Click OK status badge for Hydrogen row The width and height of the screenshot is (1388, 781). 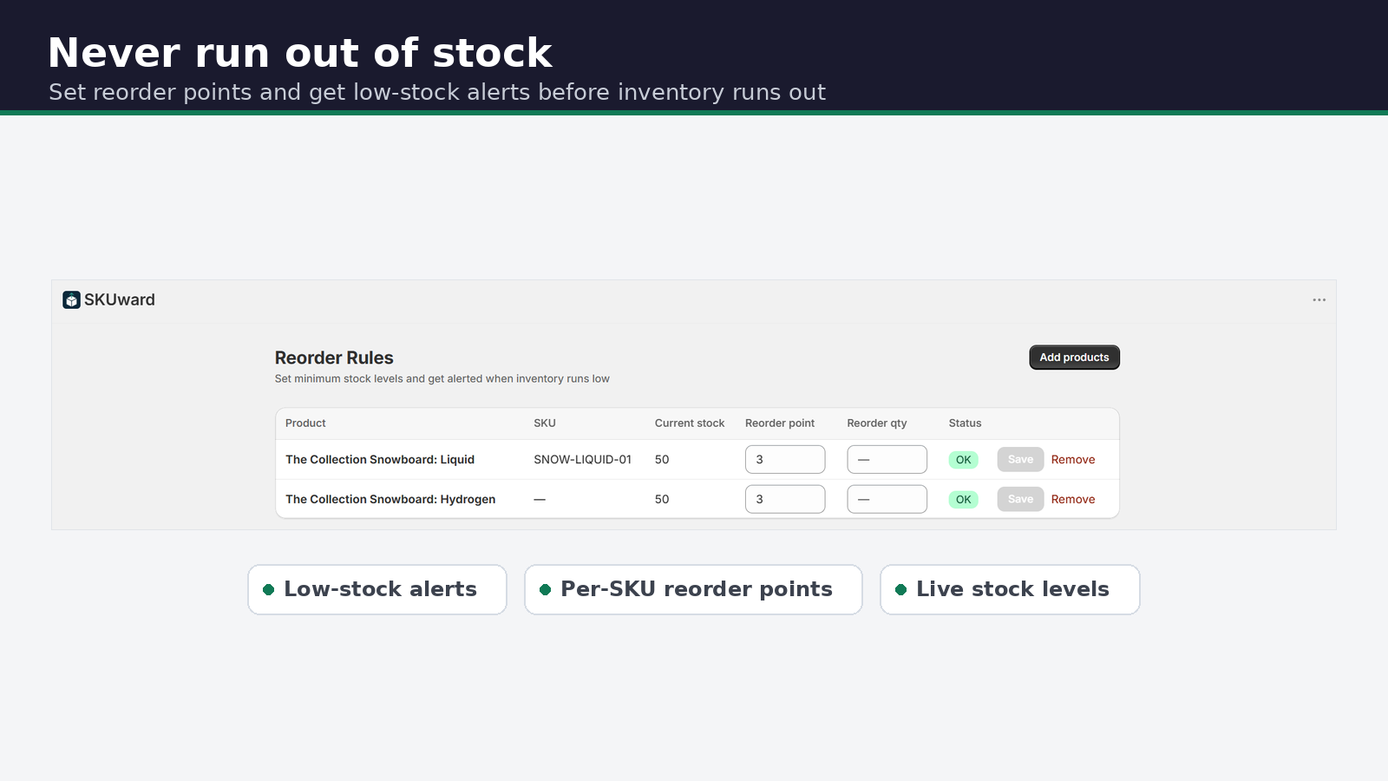[x=963, y=500]
